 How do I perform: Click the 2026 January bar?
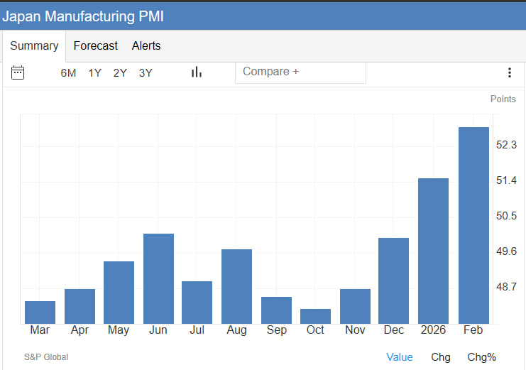click(433, 251)
